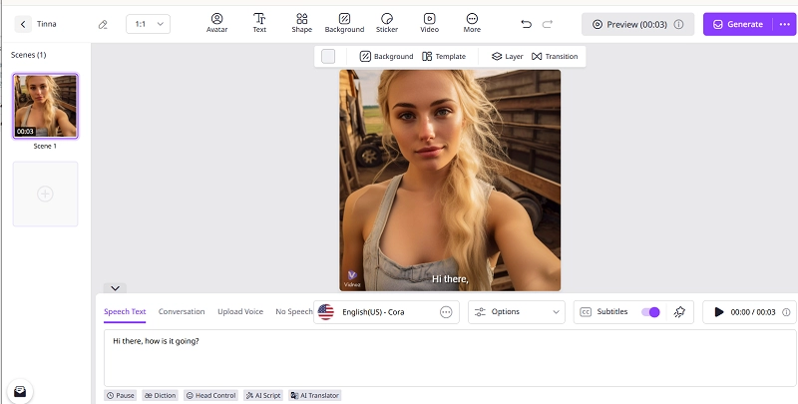
Task: Play the speech audio
Action: pyautogui.click(x=718, y=312)
